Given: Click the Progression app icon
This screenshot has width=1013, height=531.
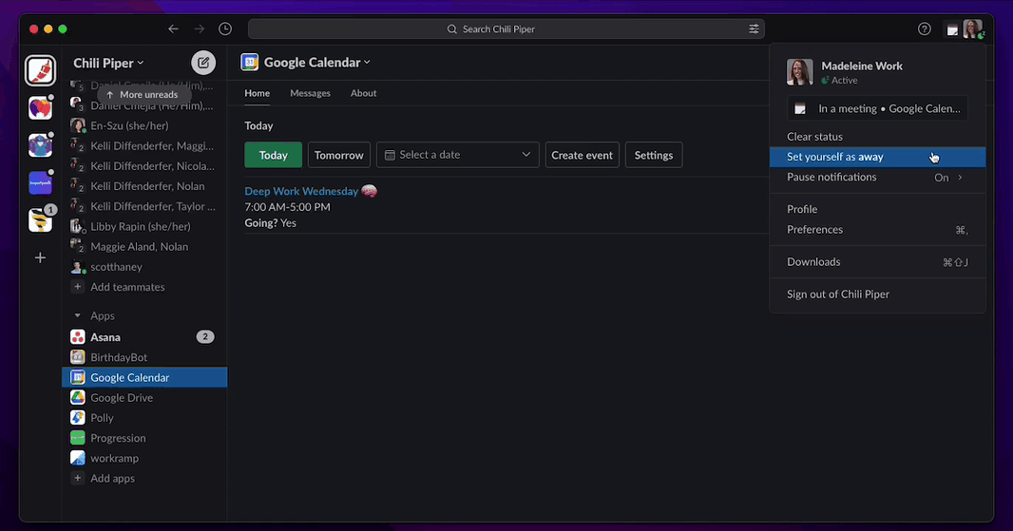Looking at the screenshot, I should click(78, 438).
